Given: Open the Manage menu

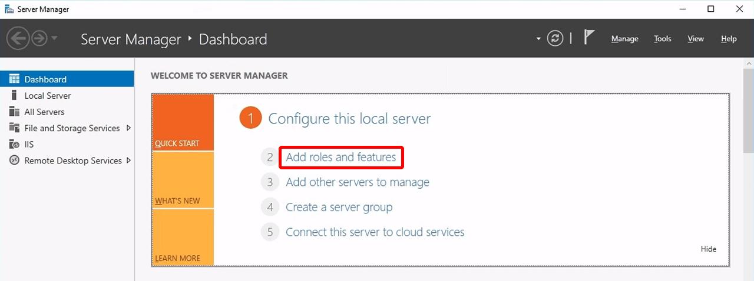Looking at the screenshot, I should [624, 39].
